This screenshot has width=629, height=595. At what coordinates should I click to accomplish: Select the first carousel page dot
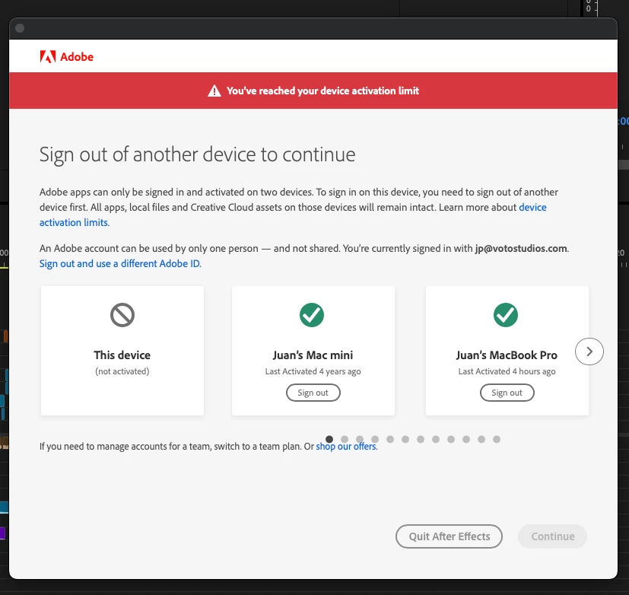coord(329,439)
